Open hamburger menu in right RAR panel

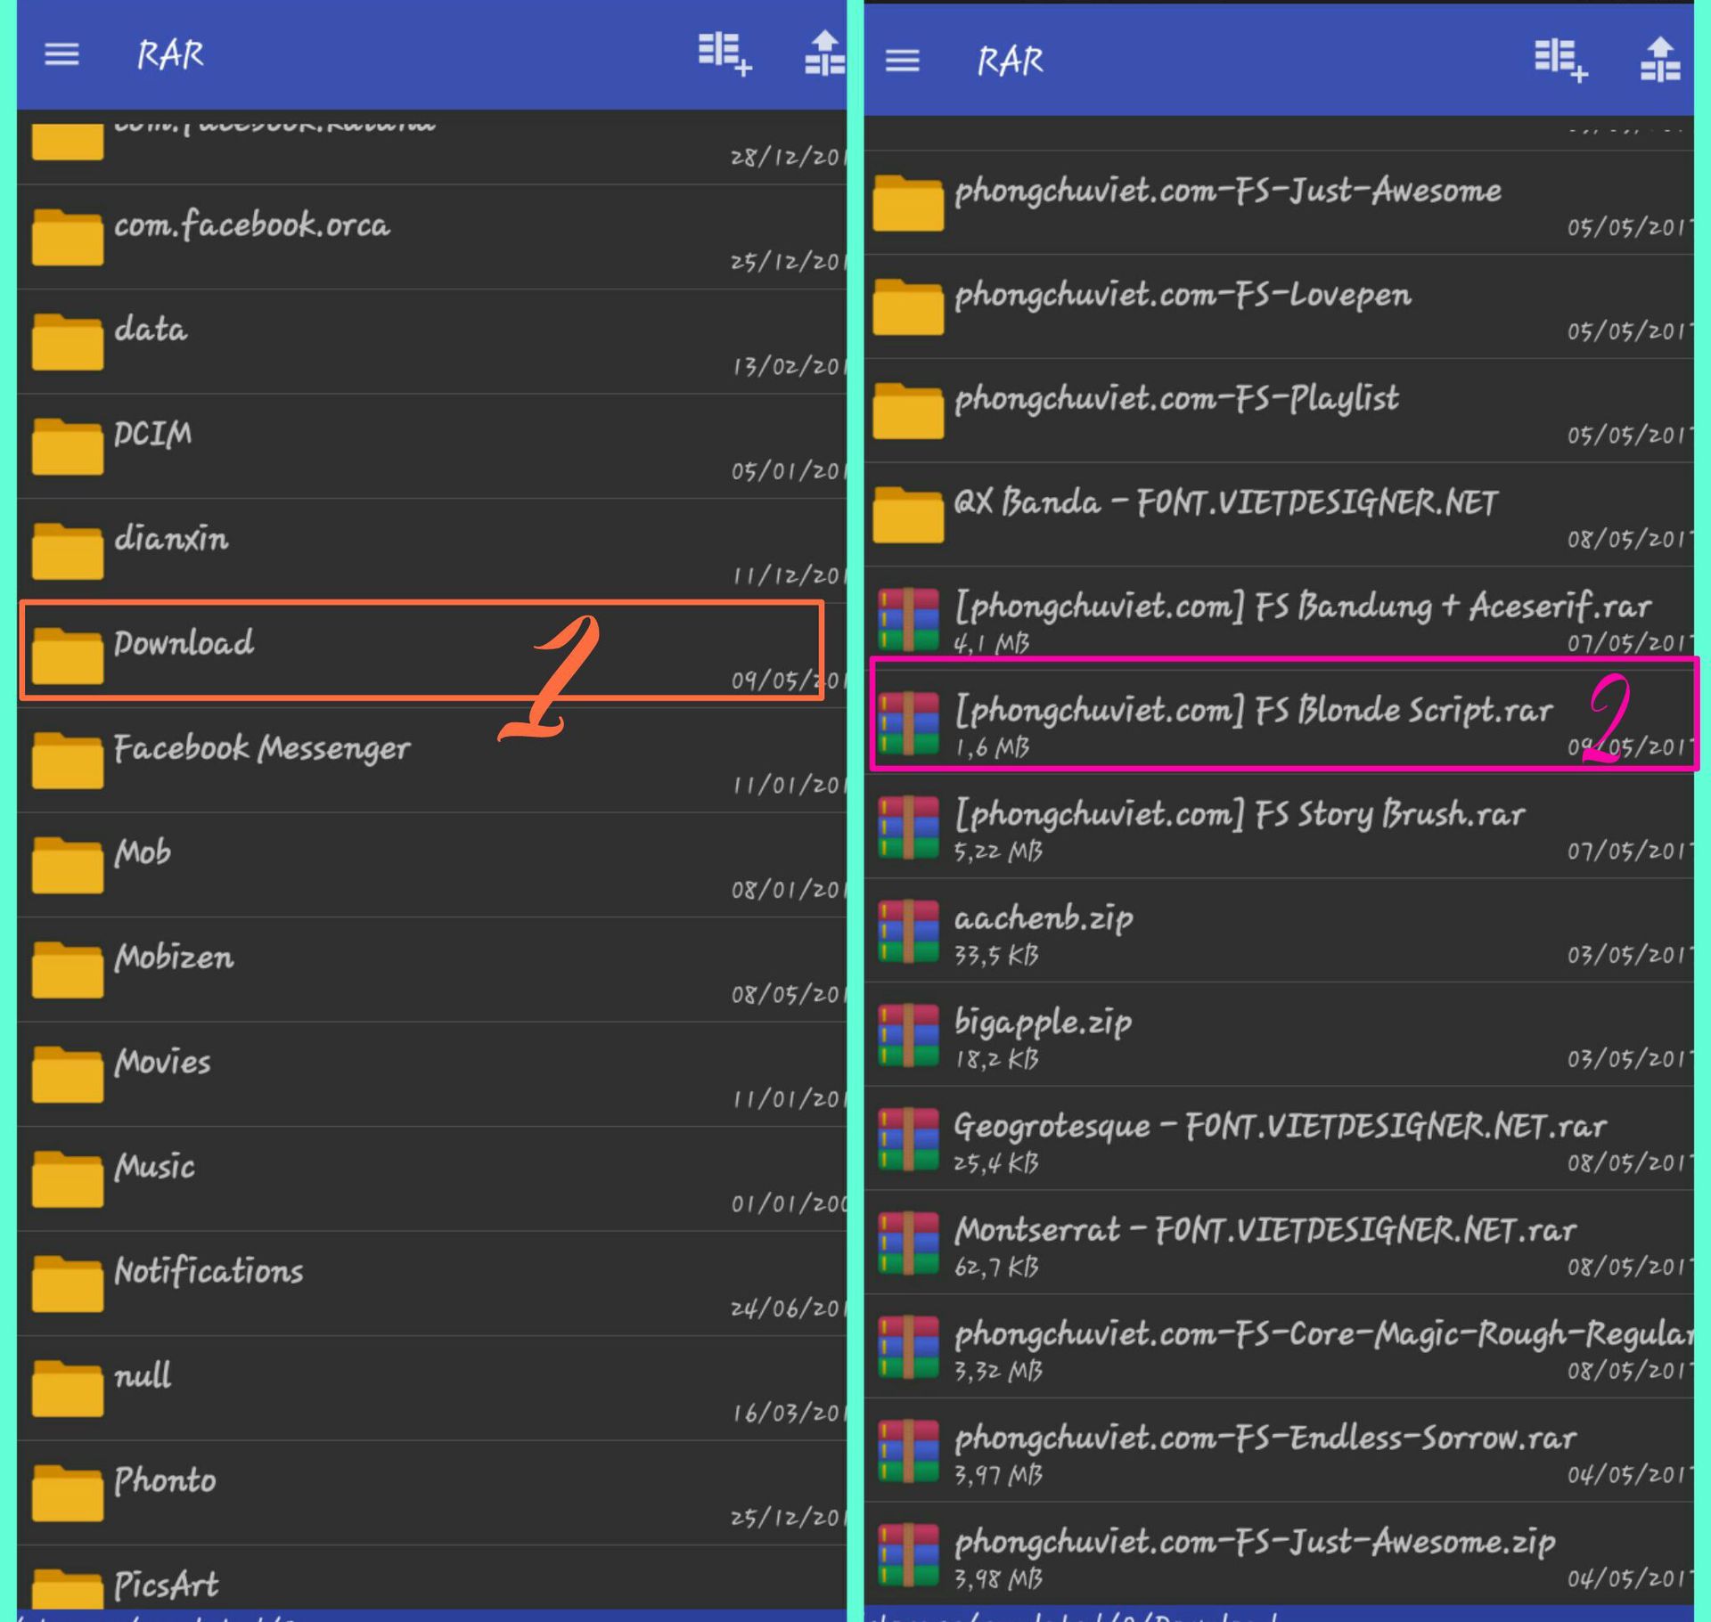coord(902,61)
